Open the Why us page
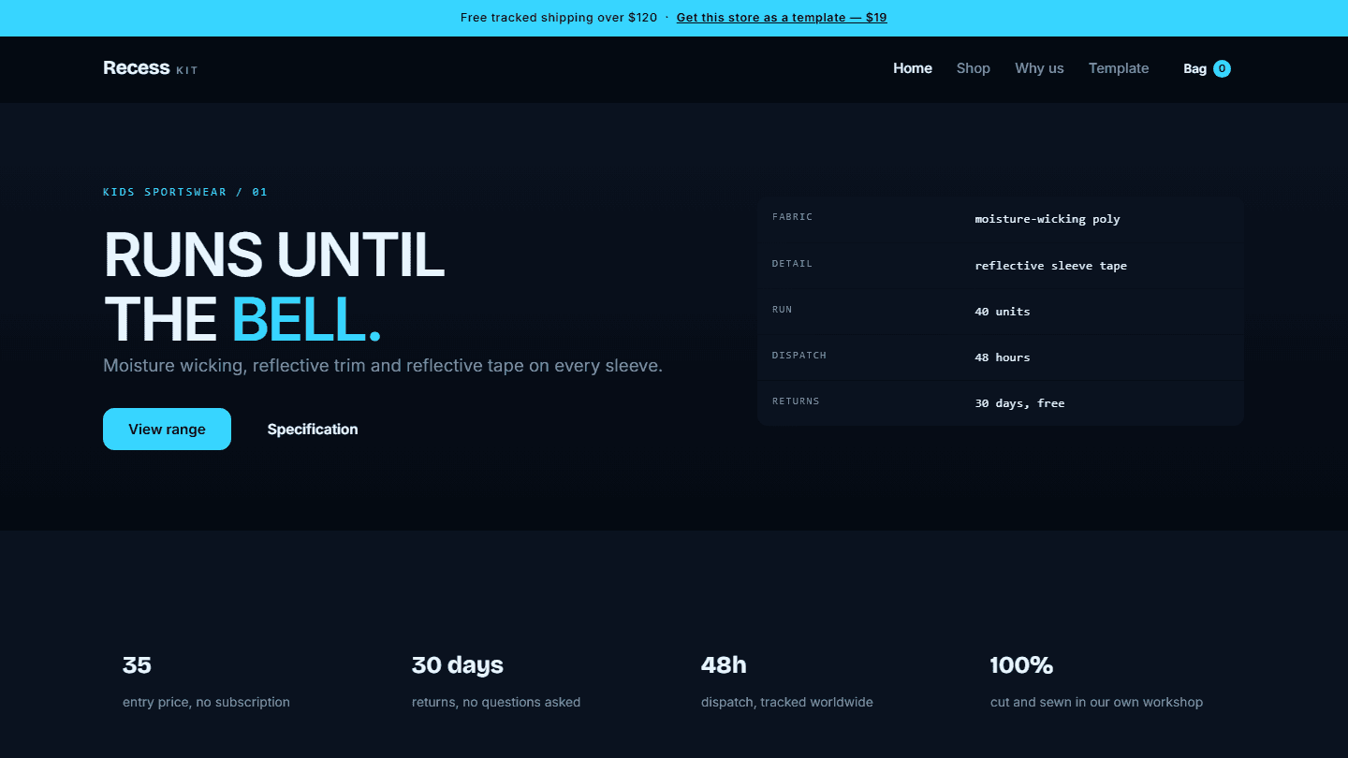This screenshot has width=1348, height=758. 1039,68
